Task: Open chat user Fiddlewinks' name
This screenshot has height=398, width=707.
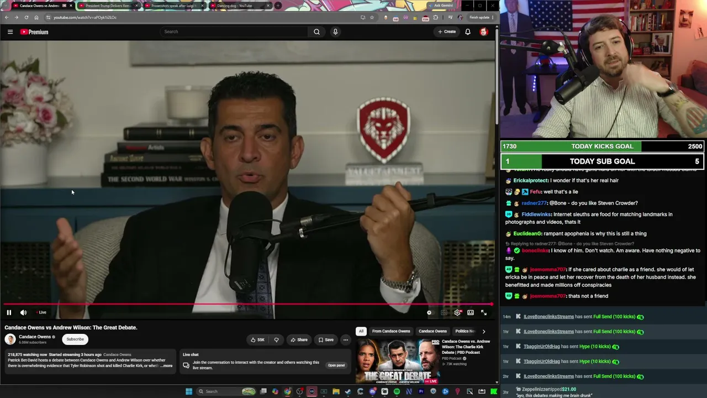Action: tap(536, 214)
